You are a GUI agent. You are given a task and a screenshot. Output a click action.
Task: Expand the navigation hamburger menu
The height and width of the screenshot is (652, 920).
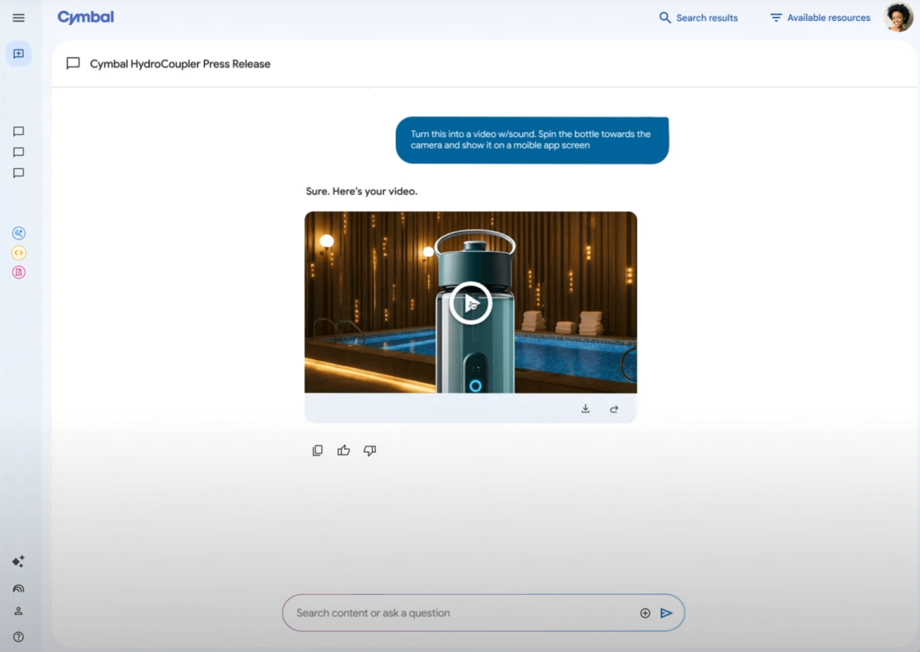pos(19,18)
